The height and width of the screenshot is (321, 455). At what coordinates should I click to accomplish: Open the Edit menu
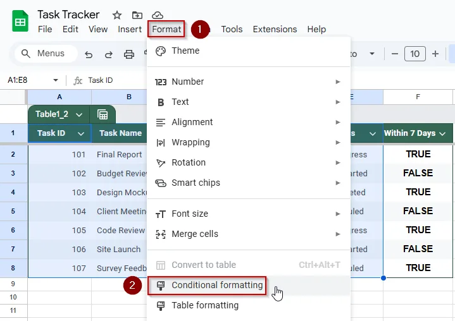[x=70, y=29]
